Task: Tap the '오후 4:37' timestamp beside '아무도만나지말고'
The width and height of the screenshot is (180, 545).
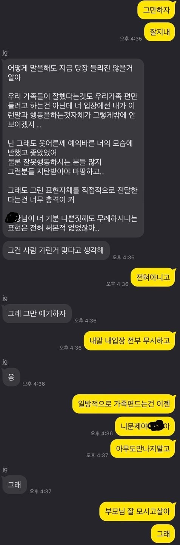Action: point(97,455)
